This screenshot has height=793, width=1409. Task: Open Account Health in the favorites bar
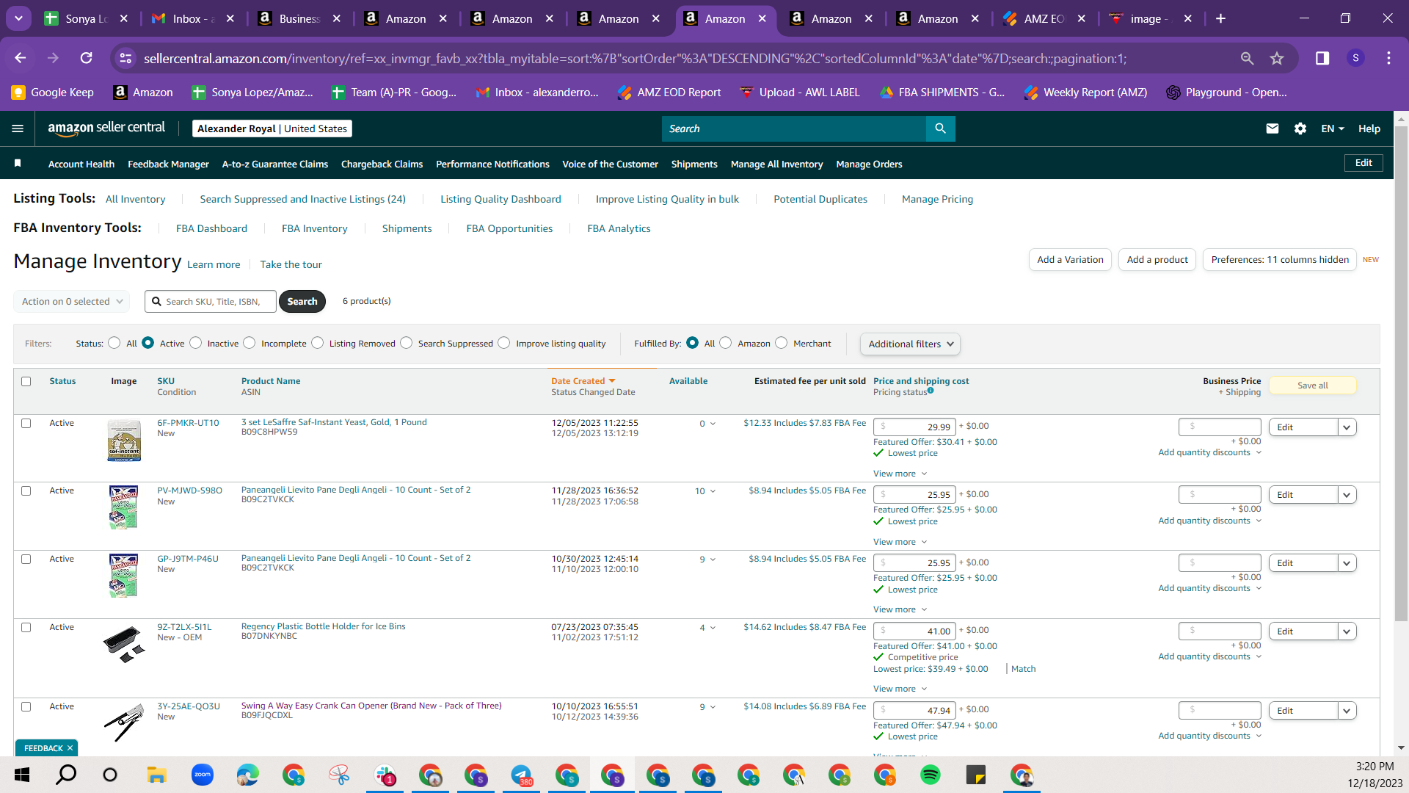tap(81, 164)
